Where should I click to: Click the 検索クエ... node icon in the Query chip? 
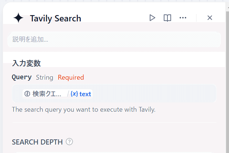click(27, 94)
